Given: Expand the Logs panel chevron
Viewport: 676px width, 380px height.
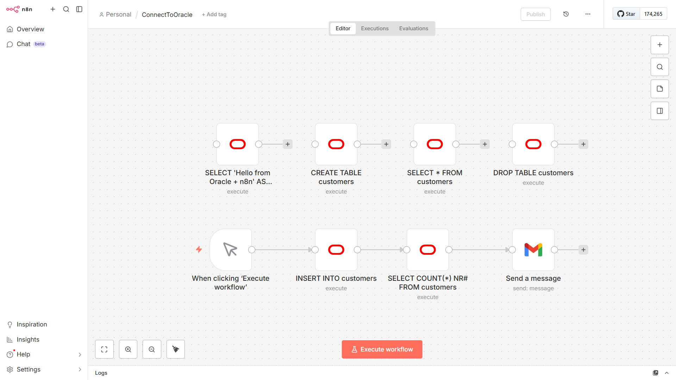Looking at the screenshot, I should (666, 373).
